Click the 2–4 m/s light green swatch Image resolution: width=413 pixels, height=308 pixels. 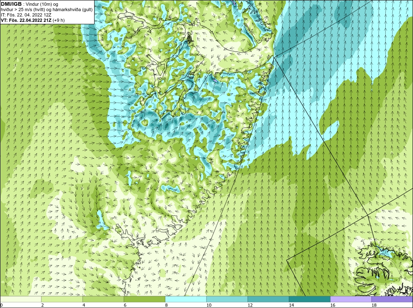click(x=62, y=299)
